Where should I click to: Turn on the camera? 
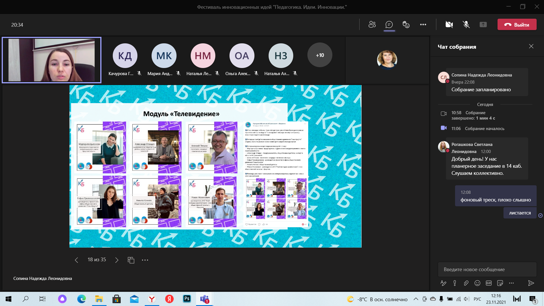point(449,25)
